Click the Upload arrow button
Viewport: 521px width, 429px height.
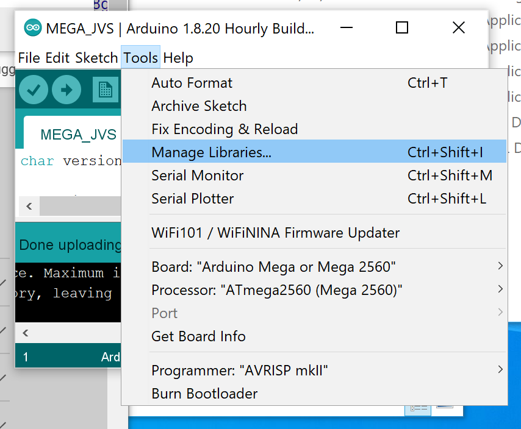(66, 90)
